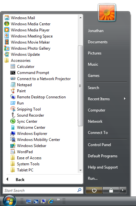Screen dimensions: 136x206
Task: Click scrollbar up arrow in programs list
Action: click(x=81, y=18)
